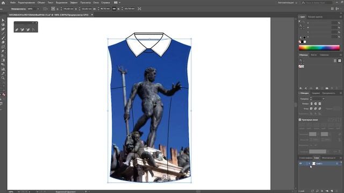Click the None swatch in Color panel
Image resolution: width=344 pixels, height=193 pixels.
300,42
